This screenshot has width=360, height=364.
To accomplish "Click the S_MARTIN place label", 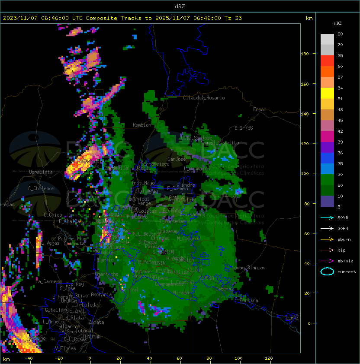I will tap(164, 252).
